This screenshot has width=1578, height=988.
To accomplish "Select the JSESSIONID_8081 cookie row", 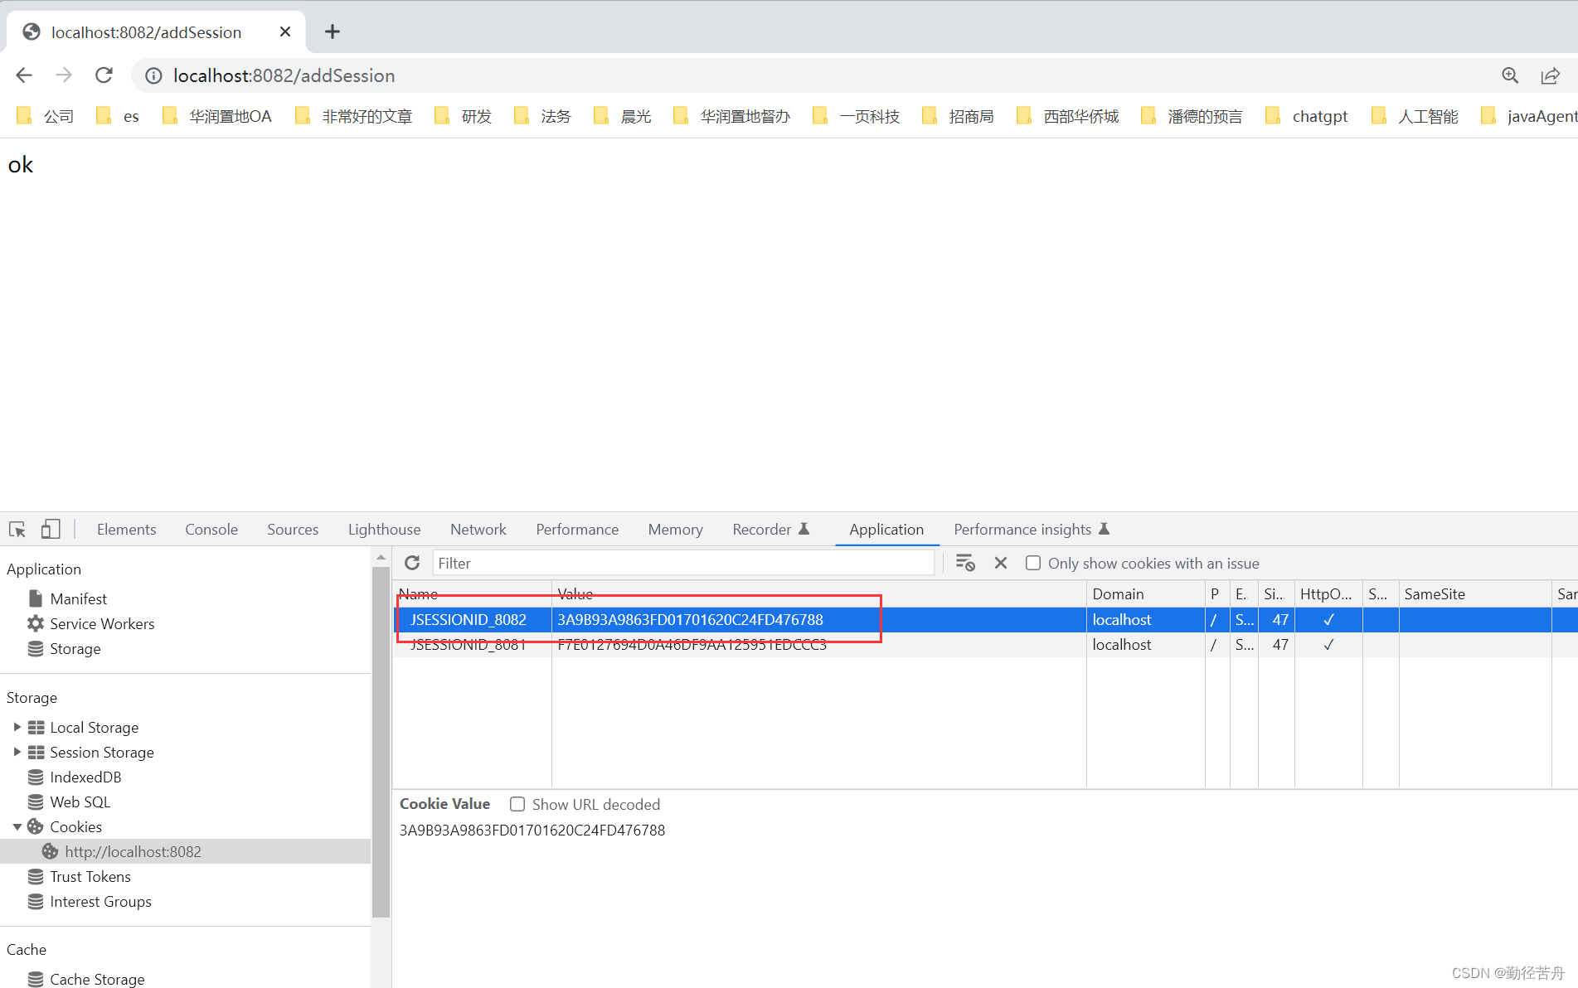I will (x=984, y=645).
